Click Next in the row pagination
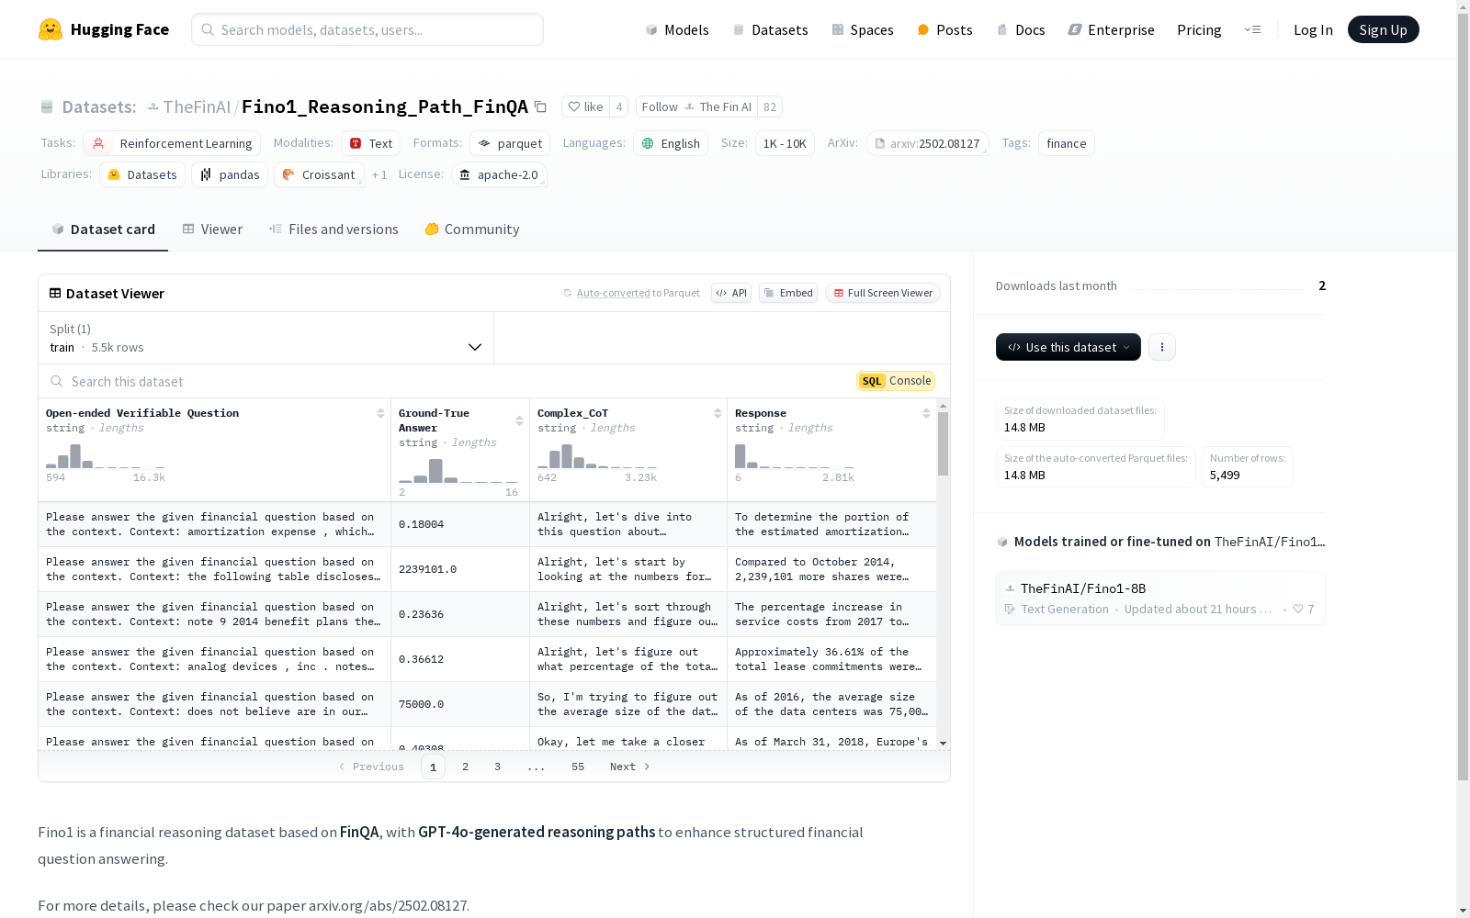 (630, 767)
